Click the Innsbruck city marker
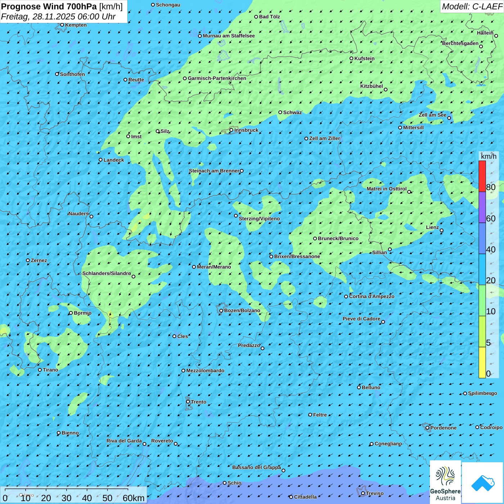This screenshot has height=504, width=504. tap(231, 130)
